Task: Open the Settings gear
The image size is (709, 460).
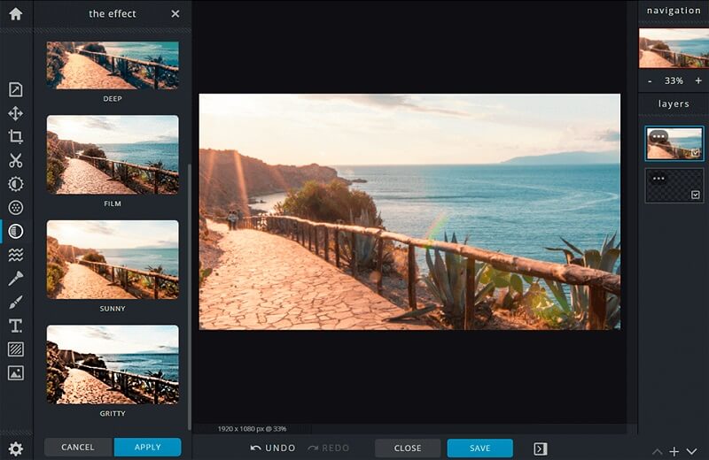Action: pyautogui.click(x=15, y=448)
